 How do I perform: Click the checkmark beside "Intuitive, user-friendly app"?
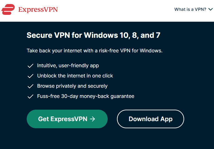click(x=30, y=66)
